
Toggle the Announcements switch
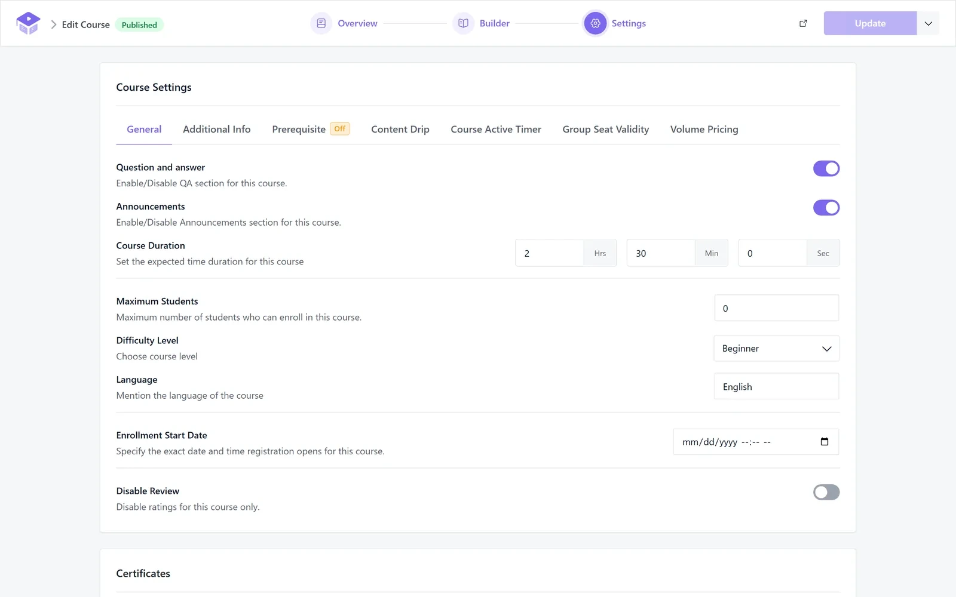[x=826, y=208]
